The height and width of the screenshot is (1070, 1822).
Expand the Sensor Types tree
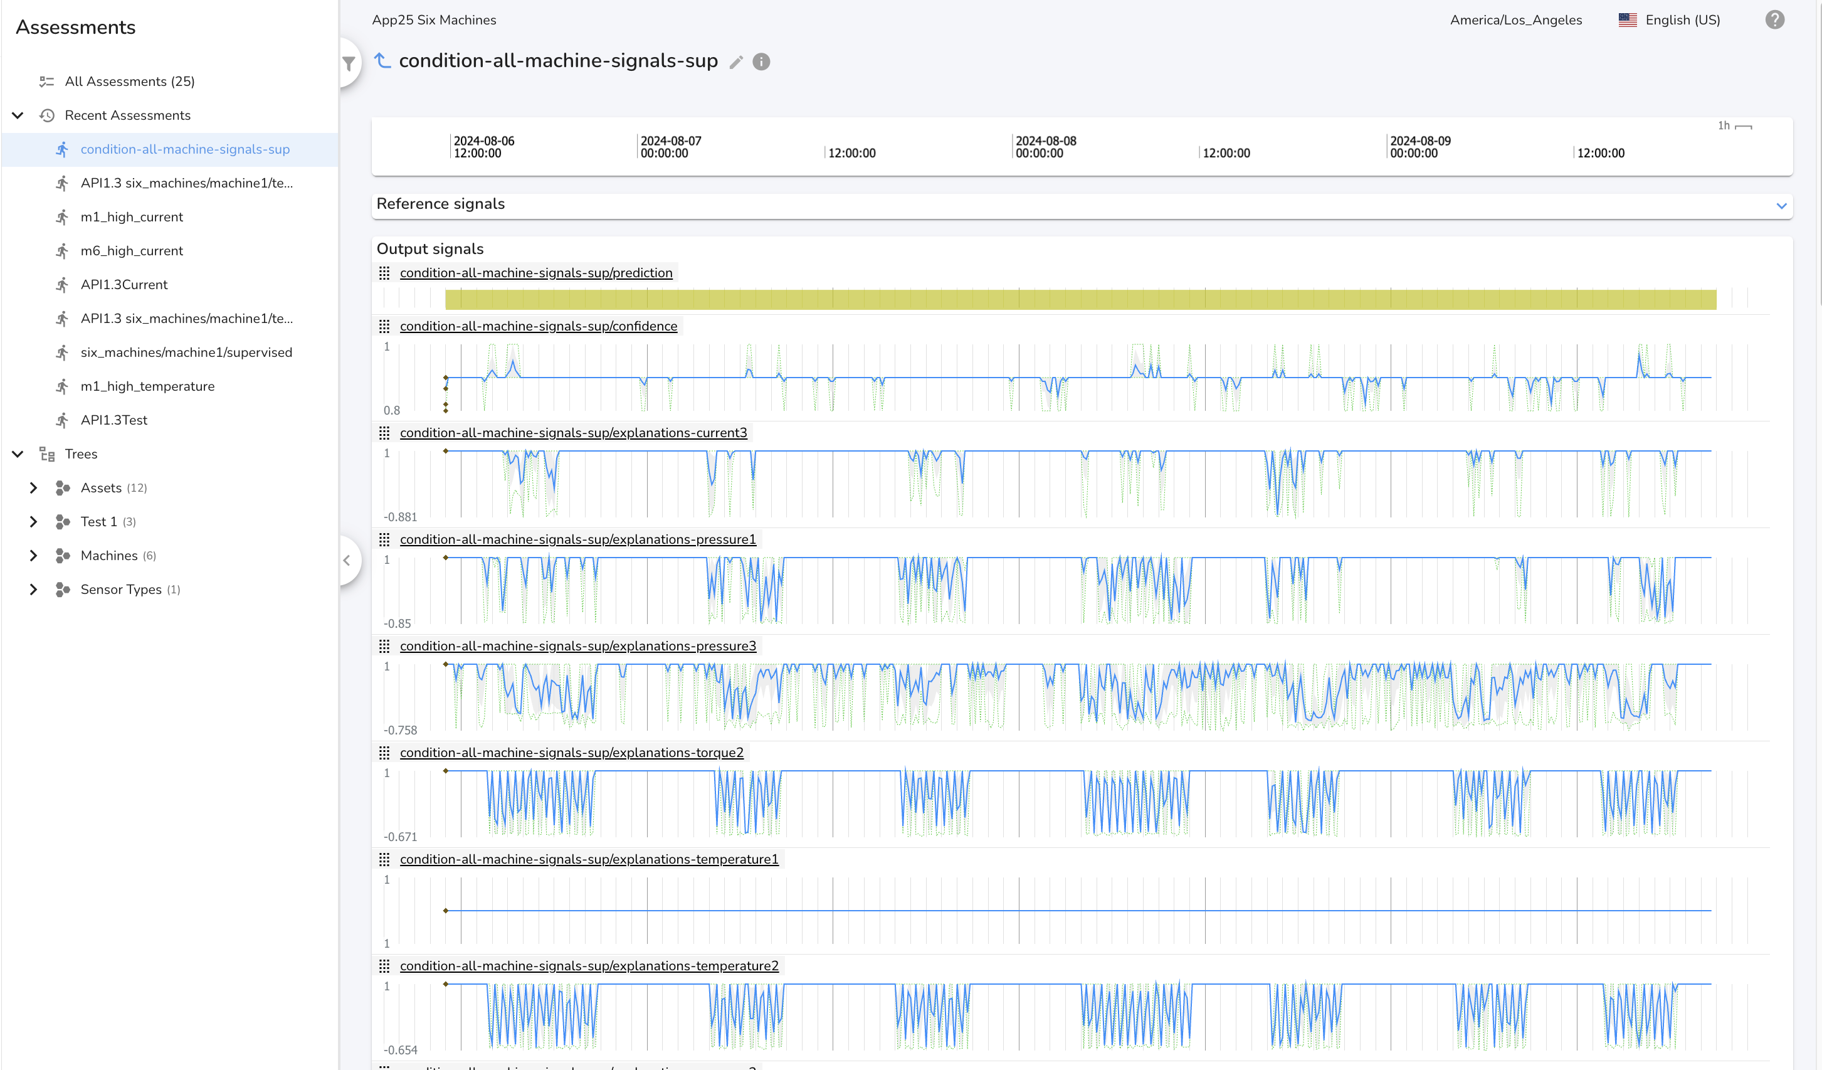pyautogui.click(x=33, y=590)
